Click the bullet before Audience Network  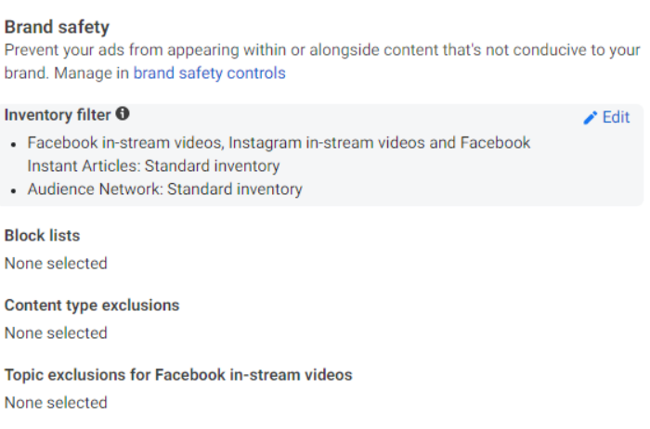point(14,190)
